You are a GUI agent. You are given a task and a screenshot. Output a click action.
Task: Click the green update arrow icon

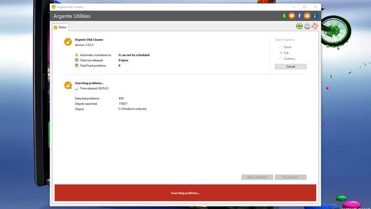tap(299, 26)
